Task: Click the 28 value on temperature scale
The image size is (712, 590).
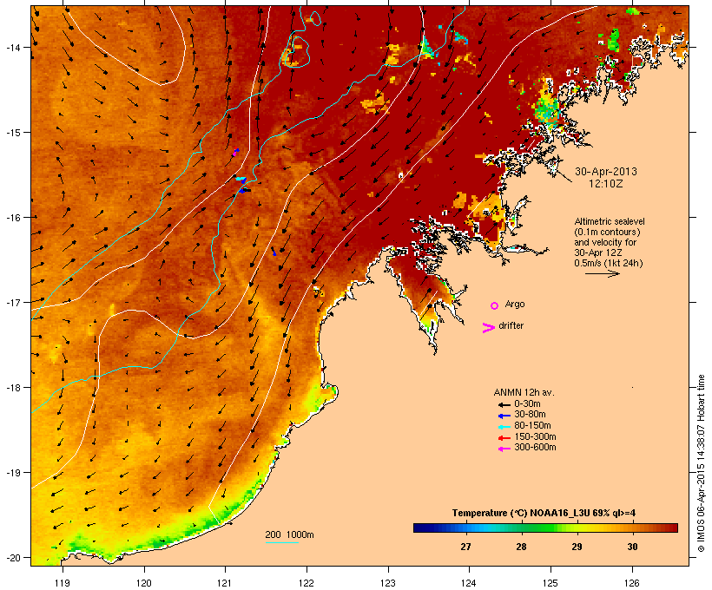Action: [521, 547]
